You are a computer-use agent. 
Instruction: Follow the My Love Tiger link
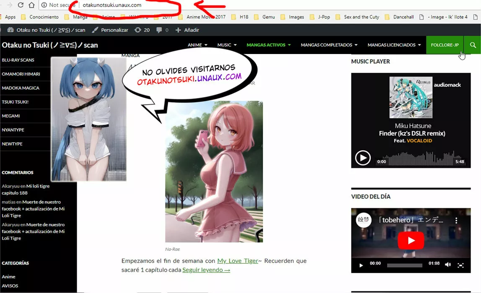pos(237,260)
